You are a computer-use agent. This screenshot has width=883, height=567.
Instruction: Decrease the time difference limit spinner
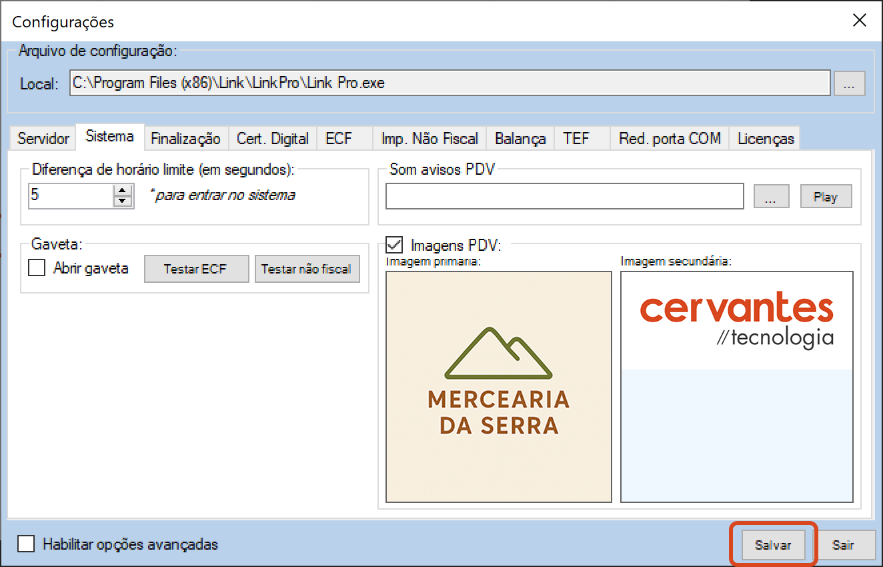[123, 201]
